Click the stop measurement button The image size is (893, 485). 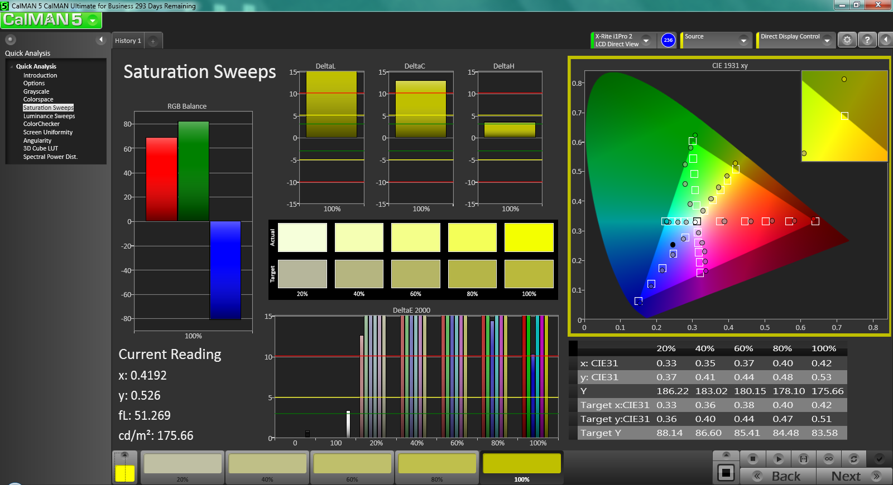point(752,459)
